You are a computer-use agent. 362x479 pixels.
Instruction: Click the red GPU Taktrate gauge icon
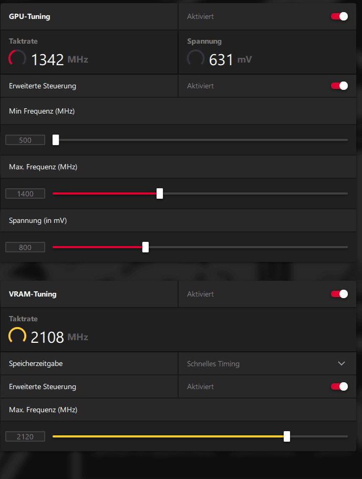click(17, 58)
